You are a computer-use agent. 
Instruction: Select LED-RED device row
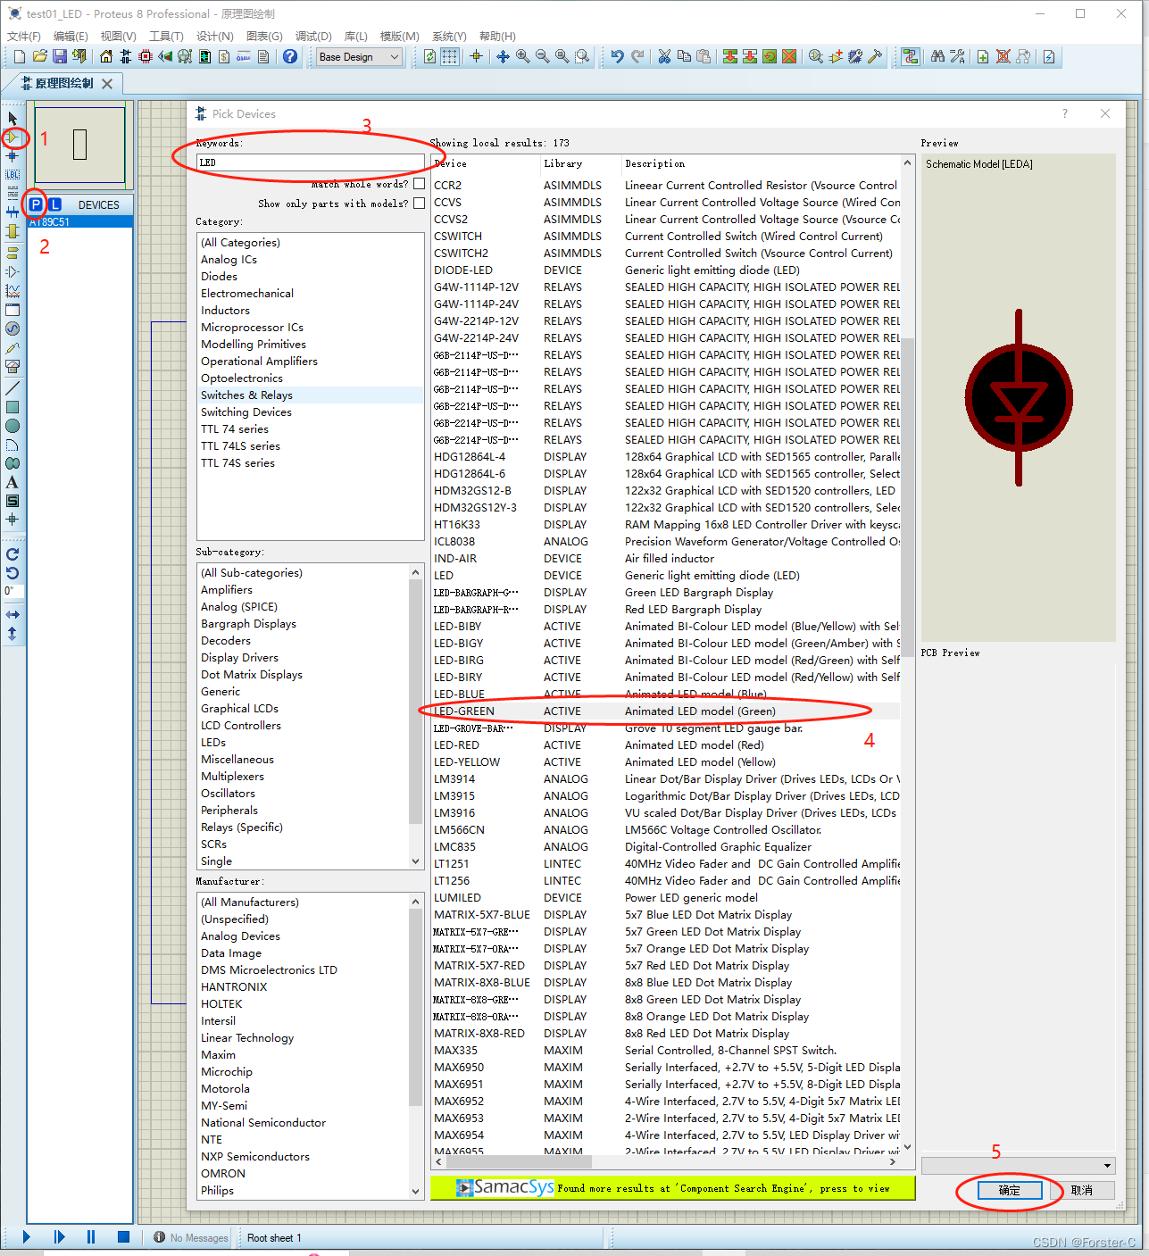click(665, 745)
